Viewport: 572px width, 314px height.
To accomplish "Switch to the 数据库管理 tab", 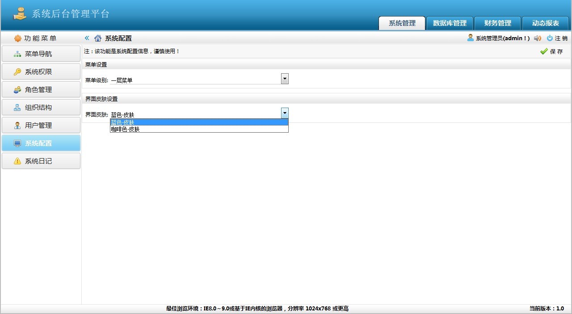I will [450, 23].
